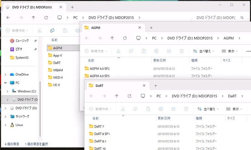The image size is (251, 150).
Task: Open more options ellipsis in AGPM window
Action: 248,51
